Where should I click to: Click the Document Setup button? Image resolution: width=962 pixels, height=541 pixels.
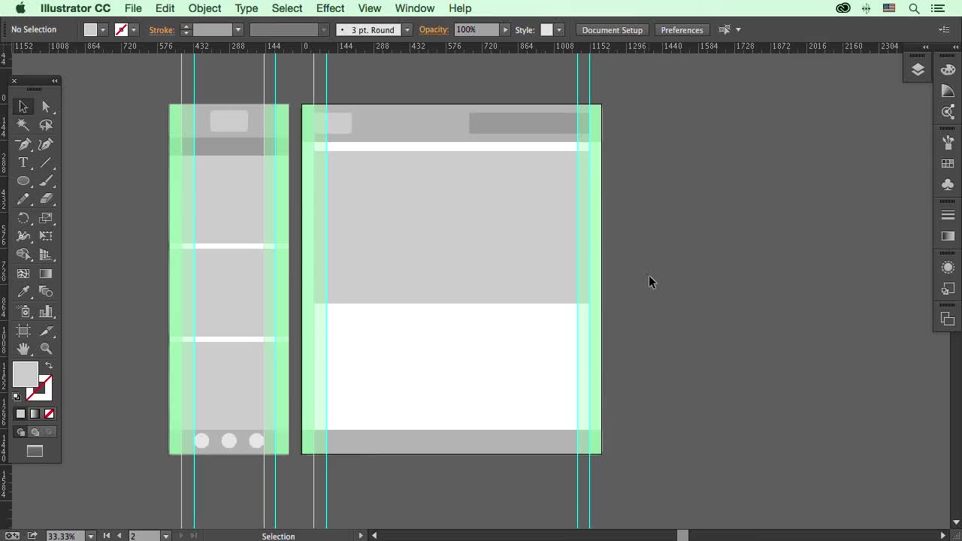tap(613, 30)
